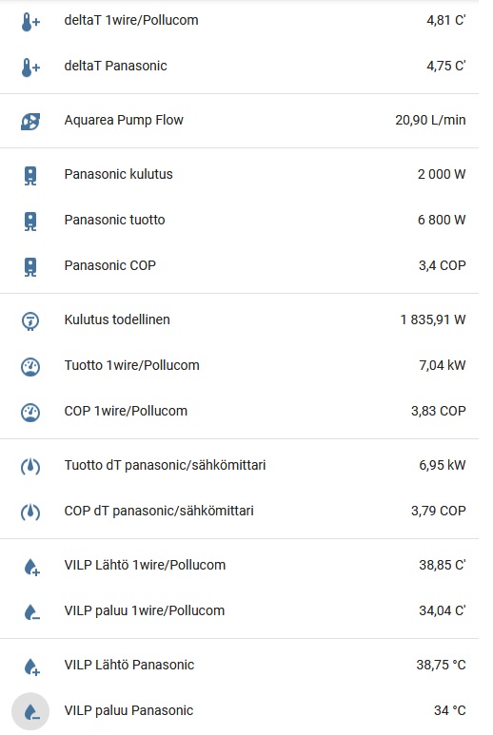Click the highlighted water-minus icon for VILP paluu Panasonic
The height and width of the screenshot is (735, 493).
30,711
